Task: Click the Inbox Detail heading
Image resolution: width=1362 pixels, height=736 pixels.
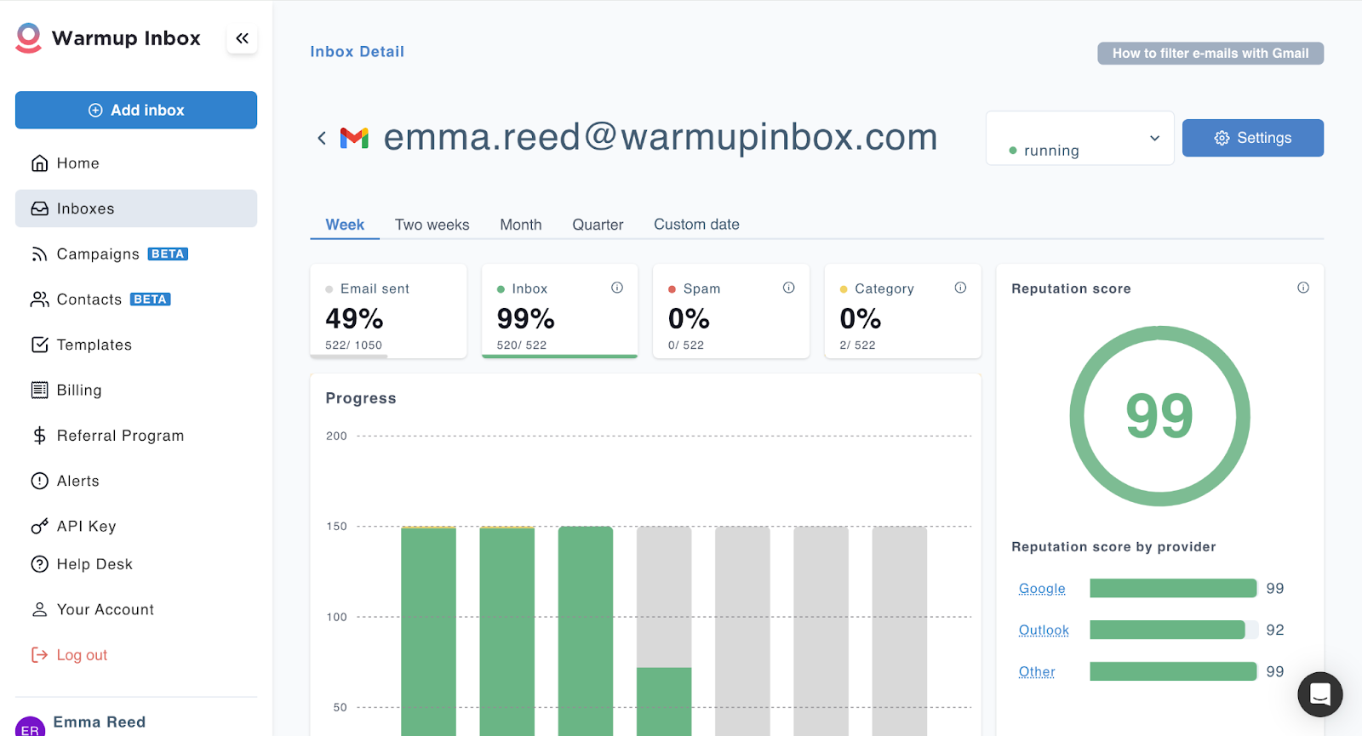Action: tap(358, 52)
